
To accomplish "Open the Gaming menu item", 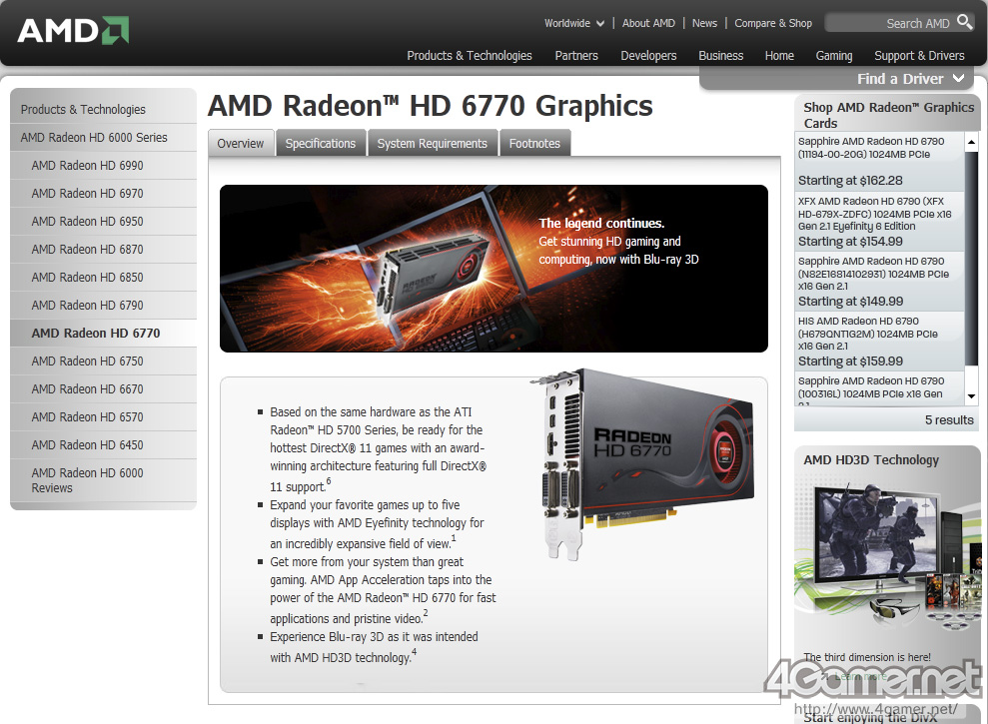I will click(833, 56).
